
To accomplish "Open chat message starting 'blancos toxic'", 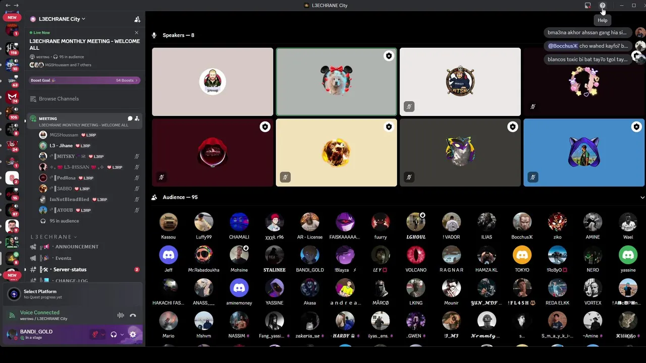I will (x=588, y=59).
